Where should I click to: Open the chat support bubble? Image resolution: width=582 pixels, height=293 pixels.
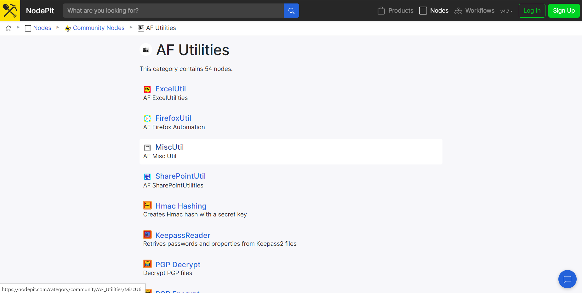pyautogui.click(x=568, y=279)
